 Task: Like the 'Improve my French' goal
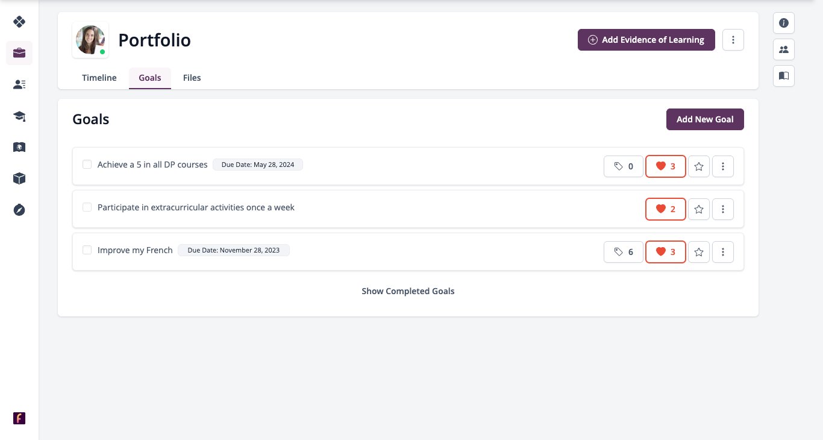(666, 252)
